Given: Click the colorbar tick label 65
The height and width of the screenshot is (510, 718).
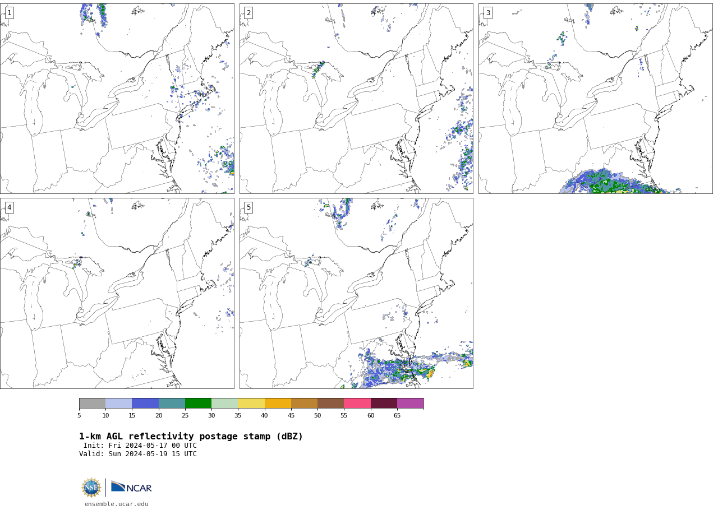Looking at the screenshot, I should (397, 416).
